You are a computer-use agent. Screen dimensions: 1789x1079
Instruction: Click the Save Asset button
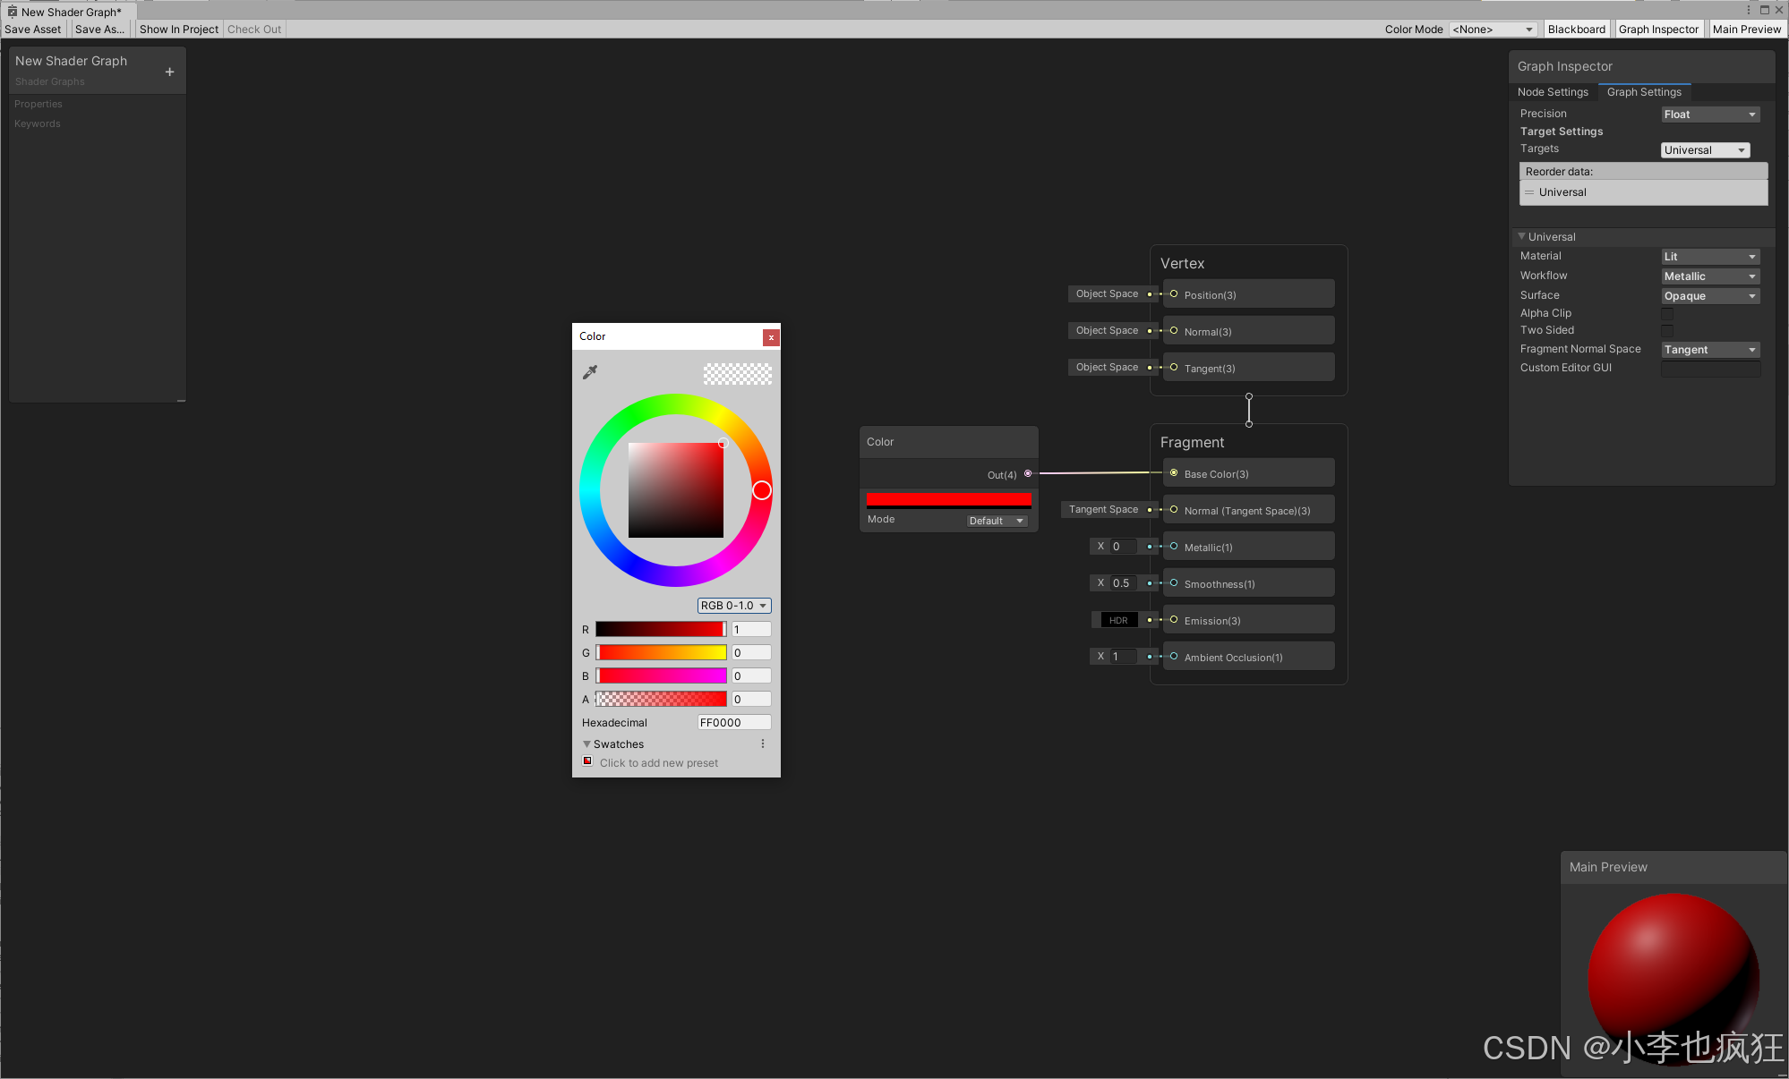(x=32, y=29)
